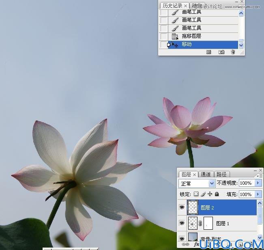Image resolution: width=264 pixels, height=250 pixels.
Task: Close the 图层 tab with its x
Action: pyautogui.click(x=194, y=175)
